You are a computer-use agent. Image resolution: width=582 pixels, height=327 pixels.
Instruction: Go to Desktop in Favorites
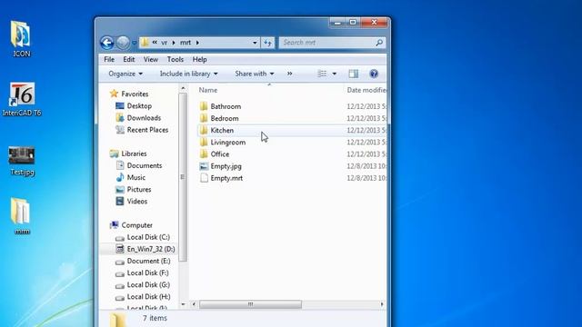coord(139,105)
